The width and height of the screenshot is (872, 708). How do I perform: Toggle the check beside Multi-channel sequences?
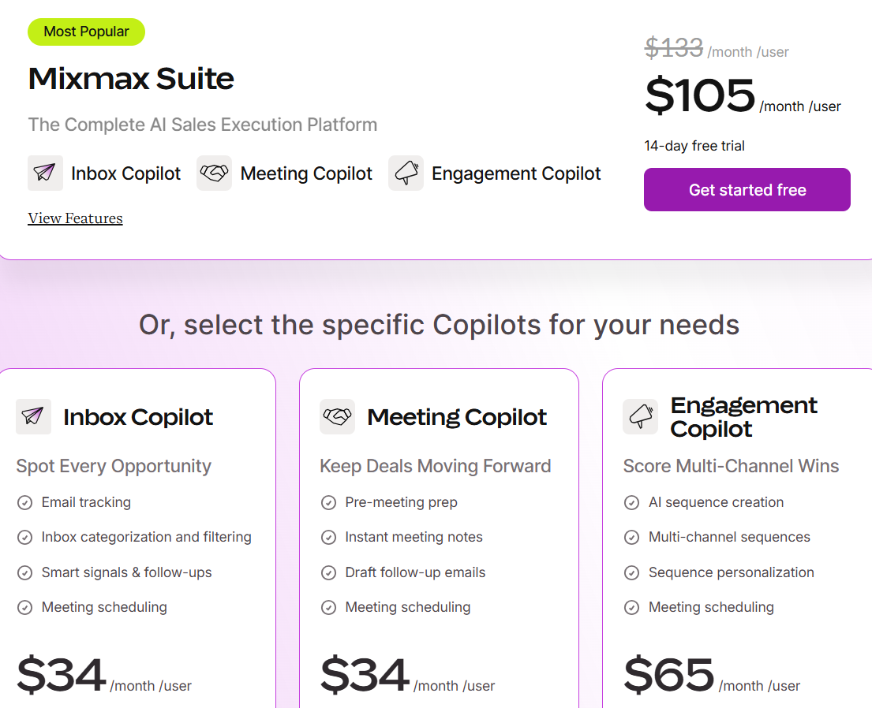click(631, 537)
